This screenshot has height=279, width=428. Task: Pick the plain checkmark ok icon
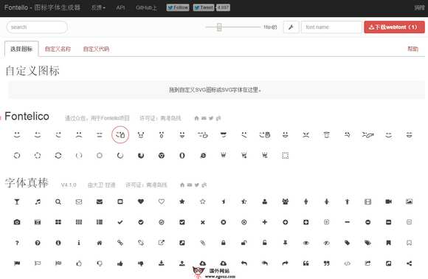tap(120, 222)
